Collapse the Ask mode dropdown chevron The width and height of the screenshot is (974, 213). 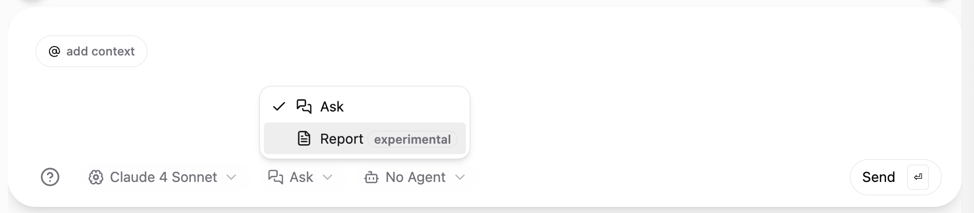coord(328,177)
